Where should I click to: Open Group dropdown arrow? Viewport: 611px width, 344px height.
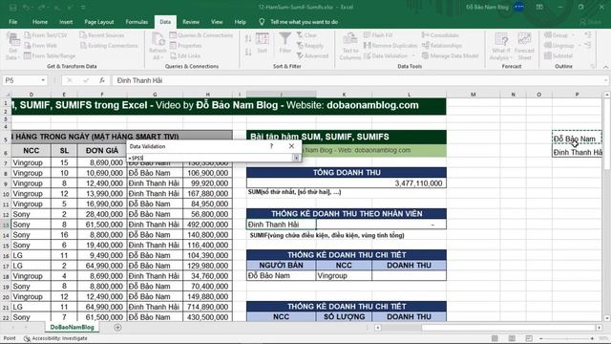coord(573,35)
